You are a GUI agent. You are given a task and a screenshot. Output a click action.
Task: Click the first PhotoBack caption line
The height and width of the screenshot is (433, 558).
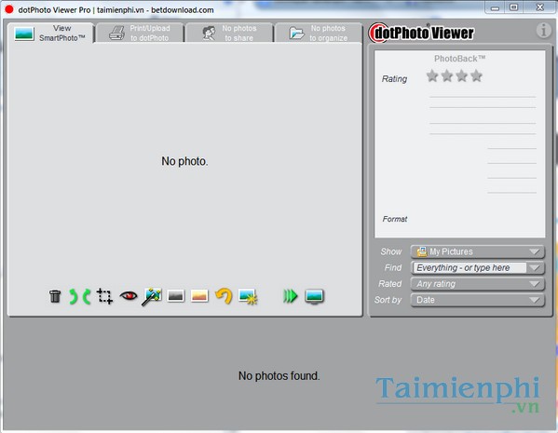tap(483, 97)
